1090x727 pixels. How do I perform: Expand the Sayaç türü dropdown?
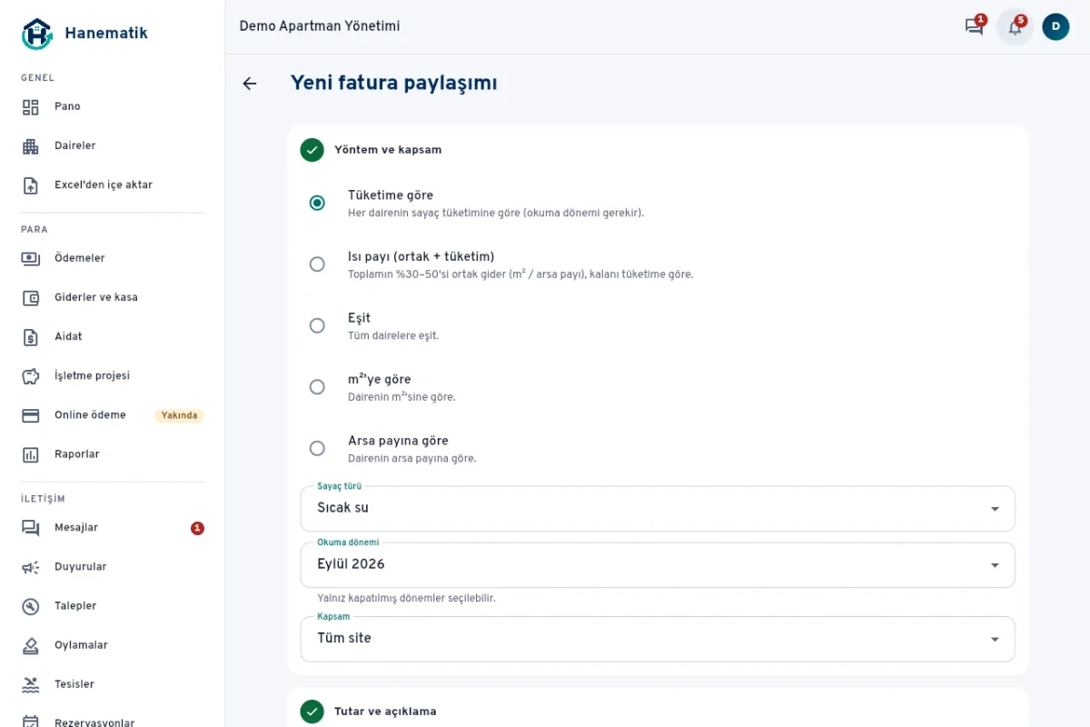(658, 509)
